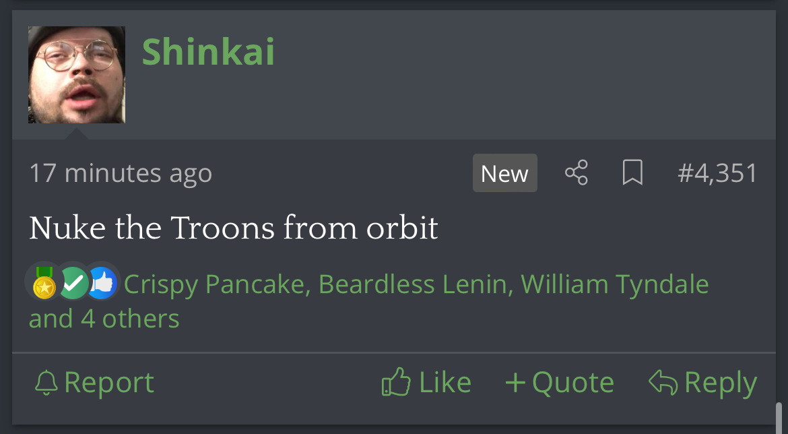Click the post message body text
The height and width of the screenshot is (434, 788).
click(234, 228)
